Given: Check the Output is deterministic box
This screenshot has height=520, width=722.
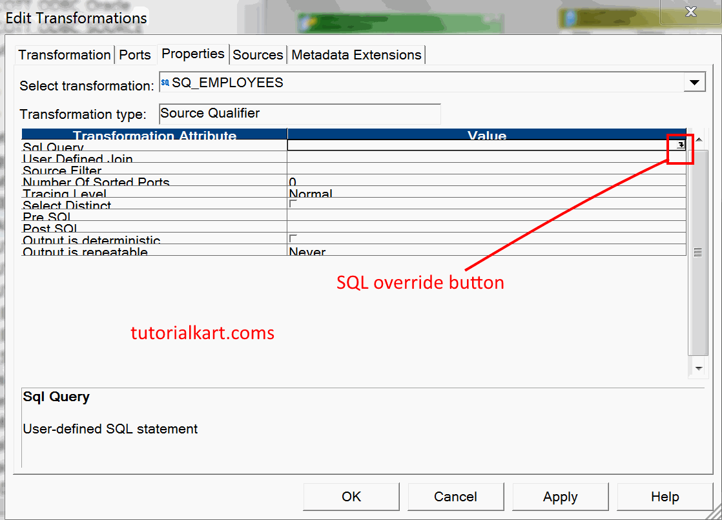Looking at the screenshot, I should [x=293, y=238].
